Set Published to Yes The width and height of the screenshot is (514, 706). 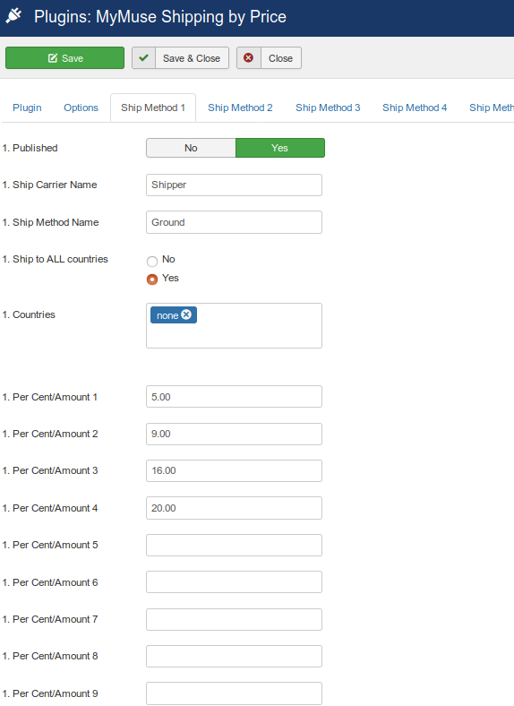click(280, 148)
